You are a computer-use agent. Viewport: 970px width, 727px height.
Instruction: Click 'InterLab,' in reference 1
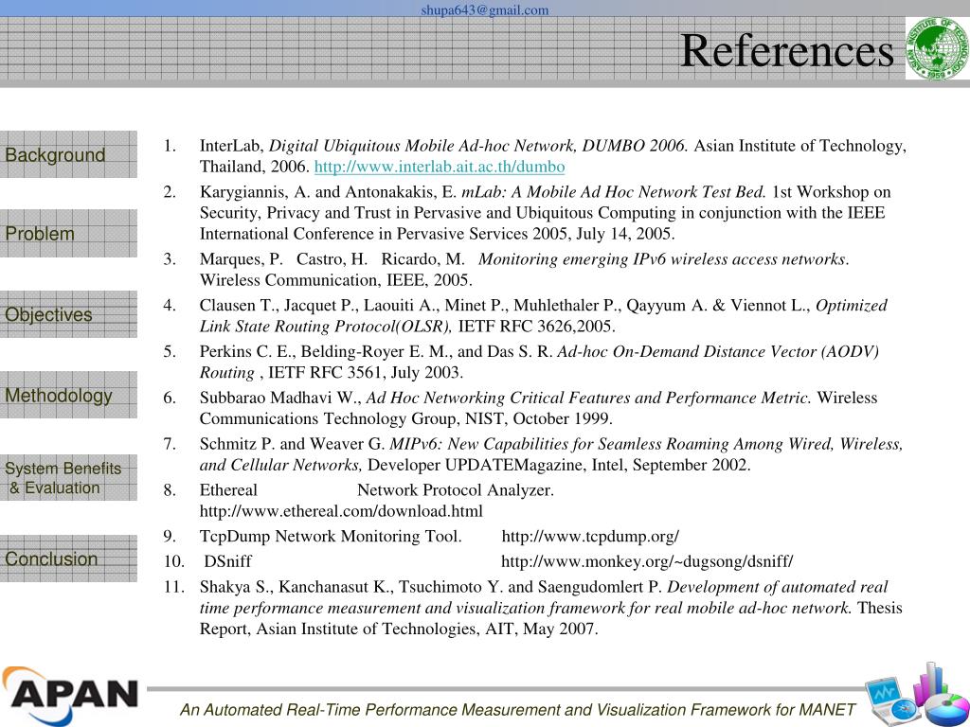tap(232, 146)
